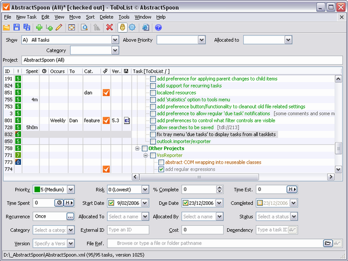Save the tasklist with the floppy icon
348x261 pixels.
pyautogui.click(x=17, y=27)
